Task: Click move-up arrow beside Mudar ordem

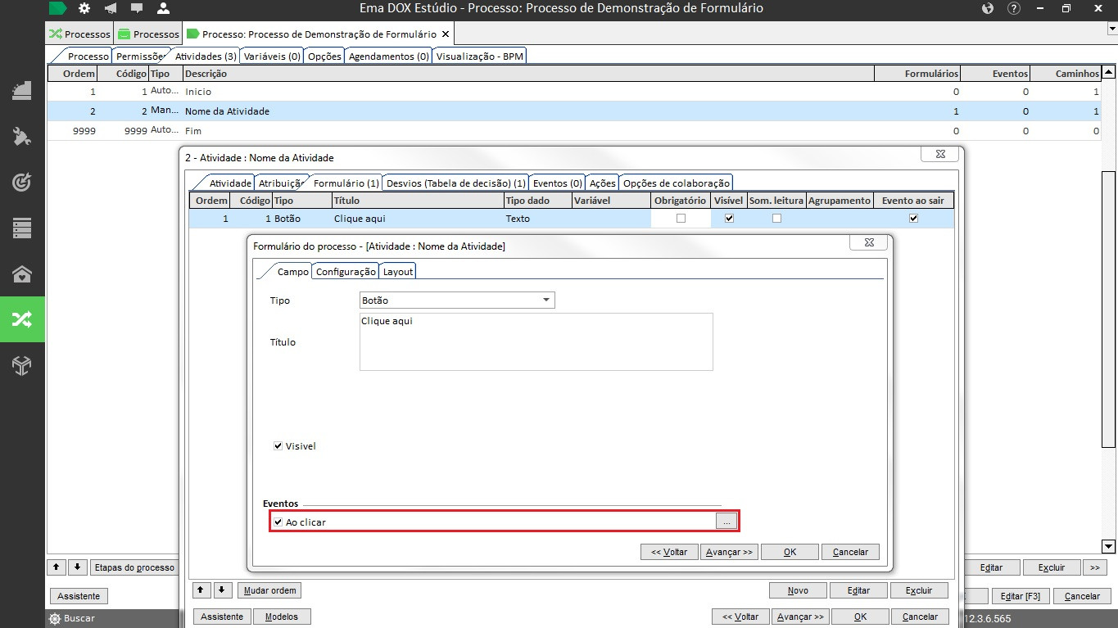Action: [201, 590]
